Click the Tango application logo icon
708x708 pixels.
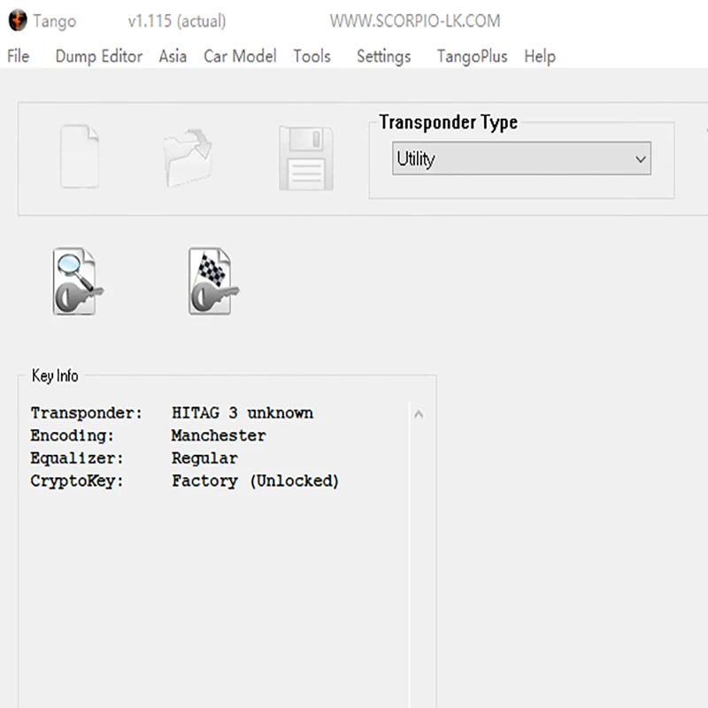pos(18,20)
